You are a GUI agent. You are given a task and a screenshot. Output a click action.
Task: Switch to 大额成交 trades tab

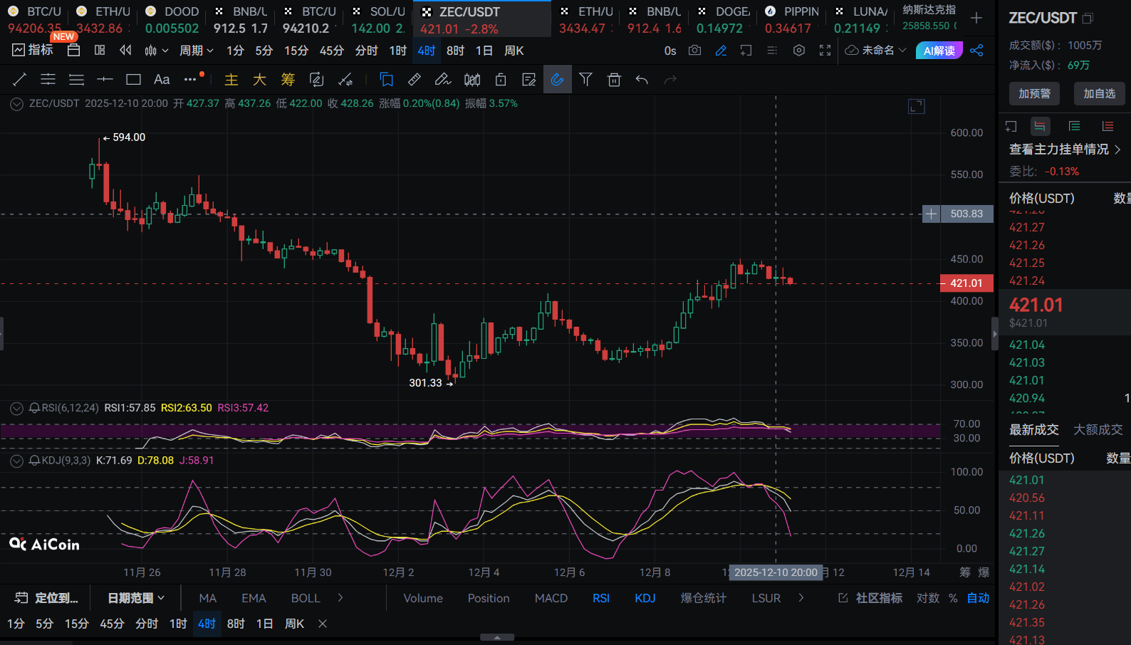(x=1097, y=429)
